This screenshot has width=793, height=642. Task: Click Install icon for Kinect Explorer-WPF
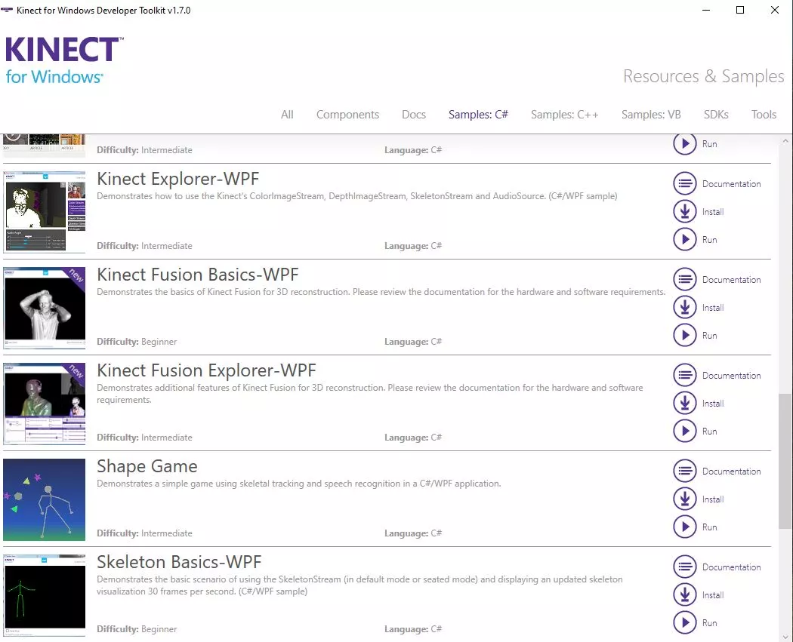(x=685, y=212)
